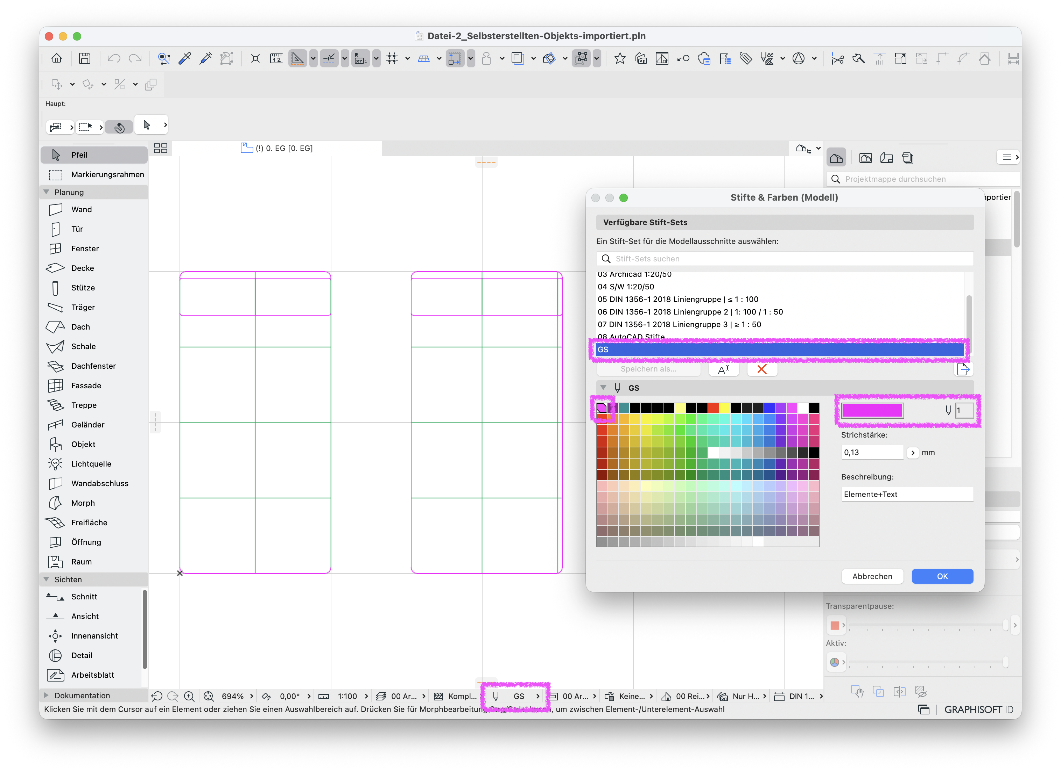
Task: Select the eyedropper pick up parameters tool
Action: pos(185,58)
